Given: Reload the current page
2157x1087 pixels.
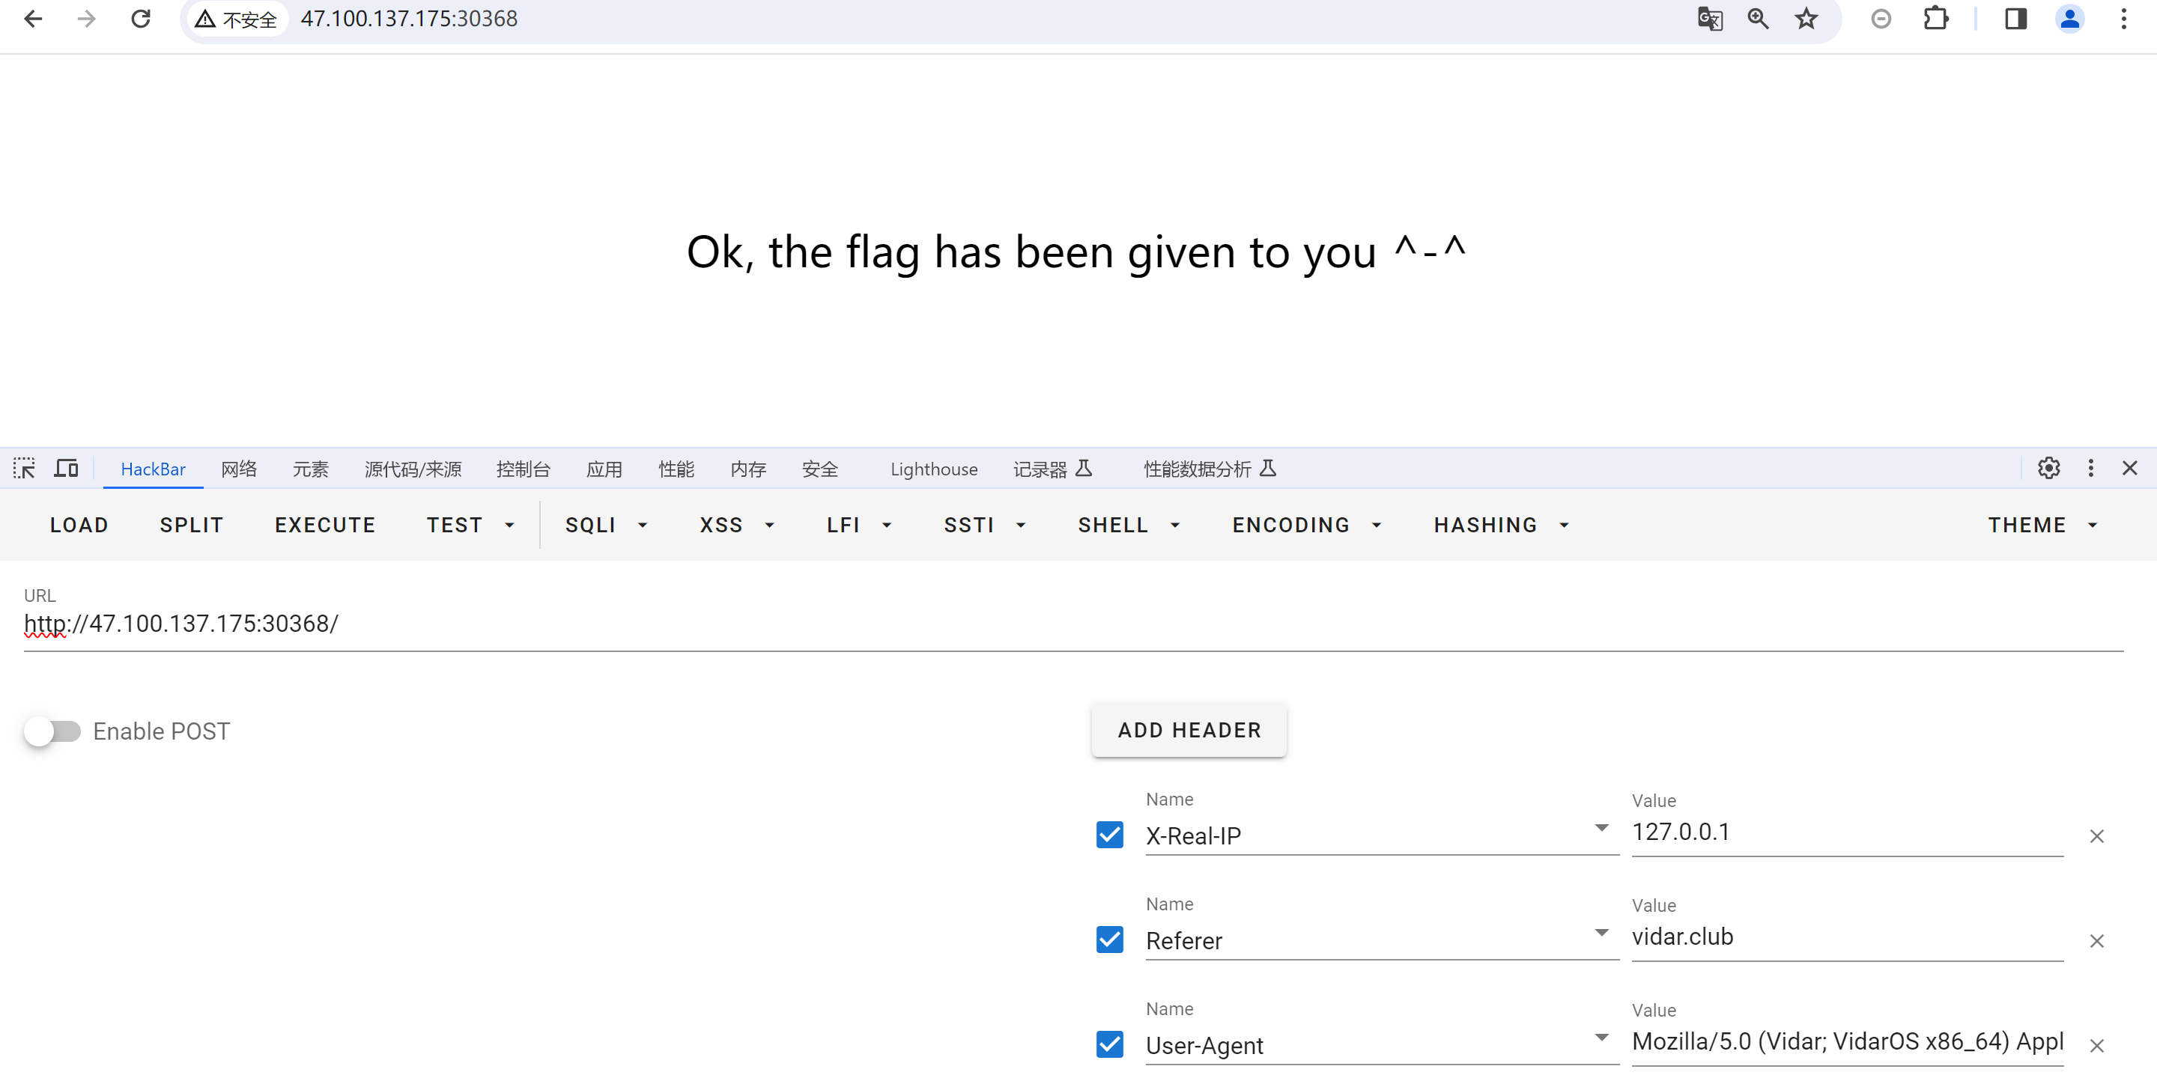Looking at the screenshot, I should click(141, 19).
